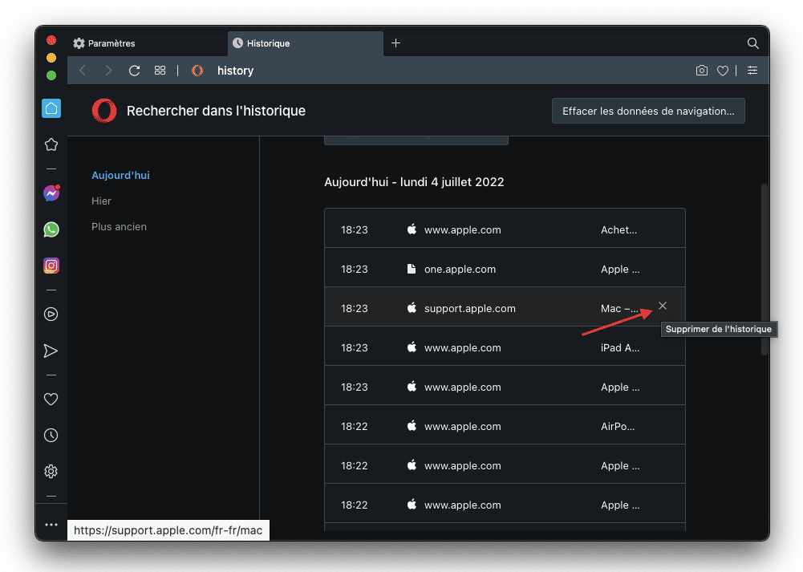
Task: Open the history clock sidebar icon
Action: (x=51, y=436)
